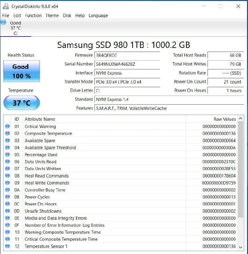The image size is (248, 254).
Task: Click status orb beside Controller Busy Time
Action: [7, 190]
